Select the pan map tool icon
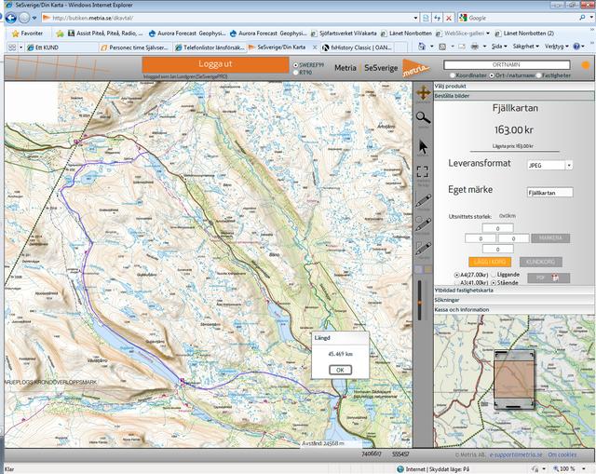The width and height of the screenshot is (596, 474). coord(423,93)
